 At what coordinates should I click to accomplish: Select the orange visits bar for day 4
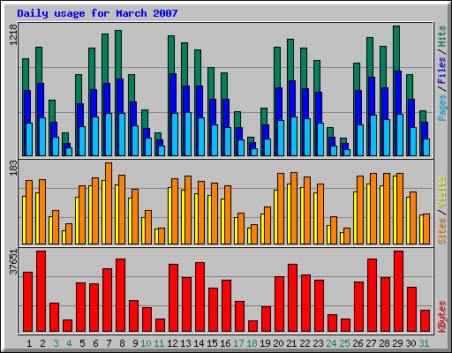[69, 234]
